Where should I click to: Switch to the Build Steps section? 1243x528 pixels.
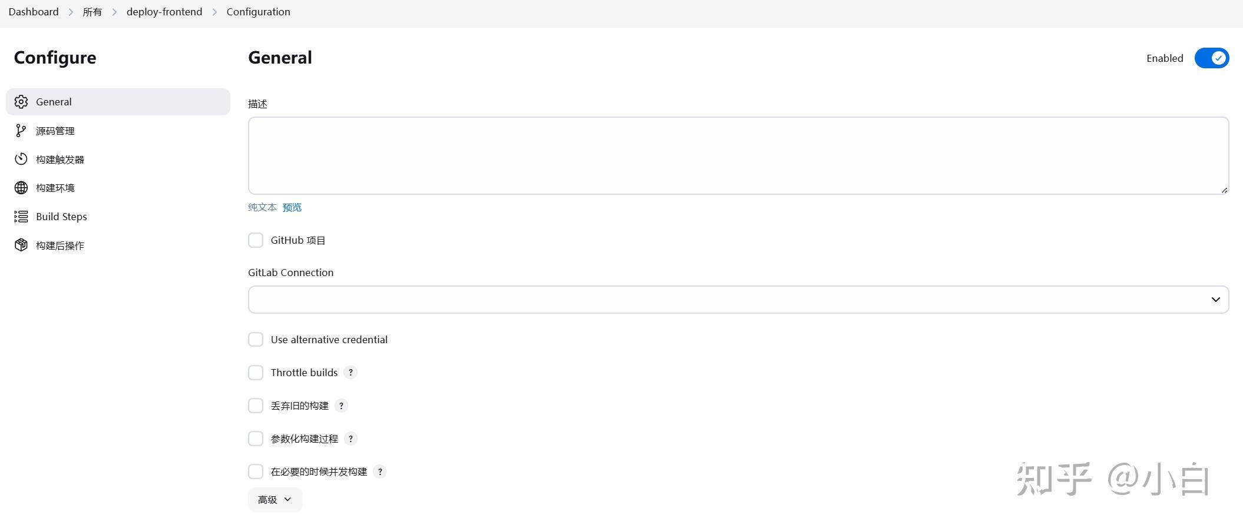tap(61, 216)
